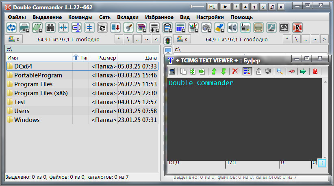This screenshot has height=186, width=334.
Task: Click the binoculars search icon
Action: pos(50,28)
